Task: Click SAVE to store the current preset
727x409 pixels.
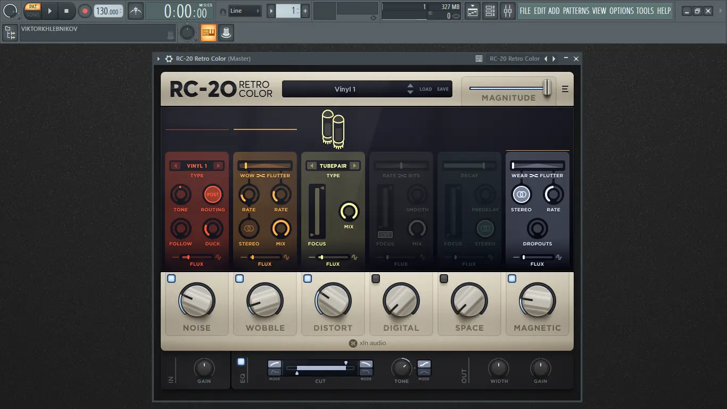Action: [443, 89]
